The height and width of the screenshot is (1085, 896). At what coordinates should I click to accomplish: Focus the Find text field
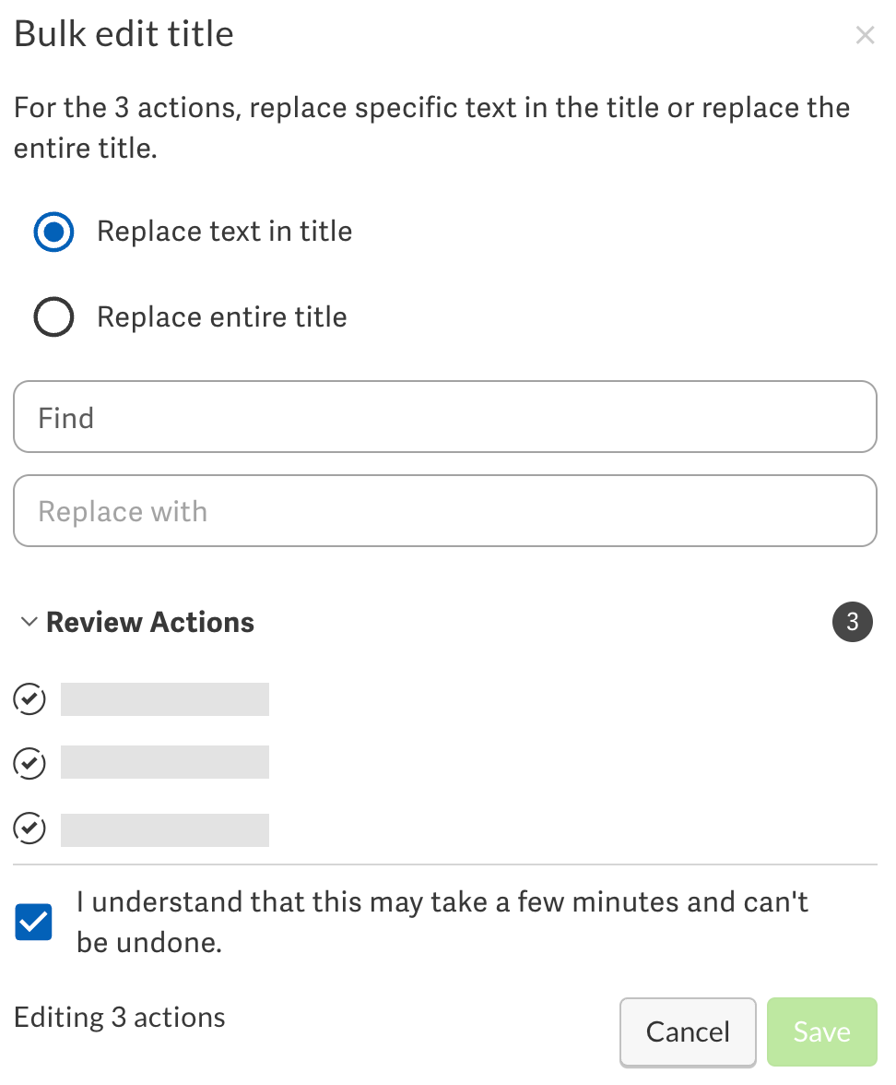pyautogui.click(x=445, y=417)
